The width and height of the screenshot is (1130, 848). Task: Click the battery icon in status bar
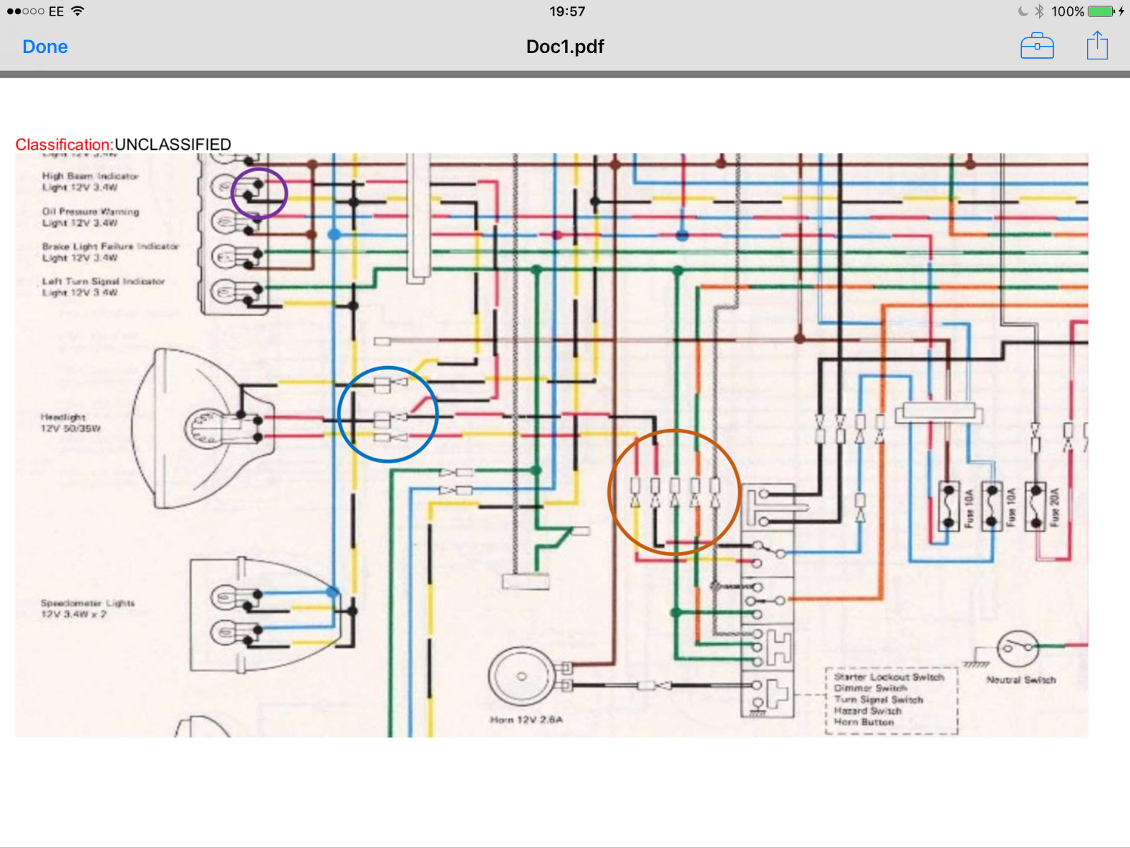[x=1100, y=11]
